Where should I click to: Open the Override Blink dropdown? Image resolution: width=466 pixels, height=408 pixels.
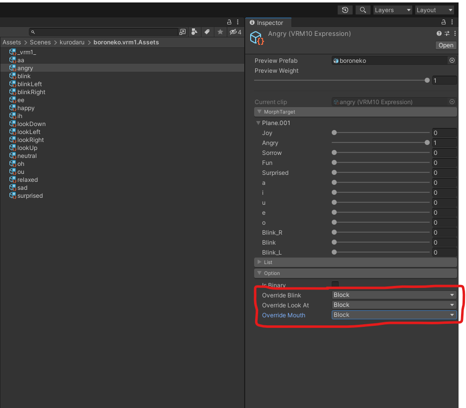394,295
